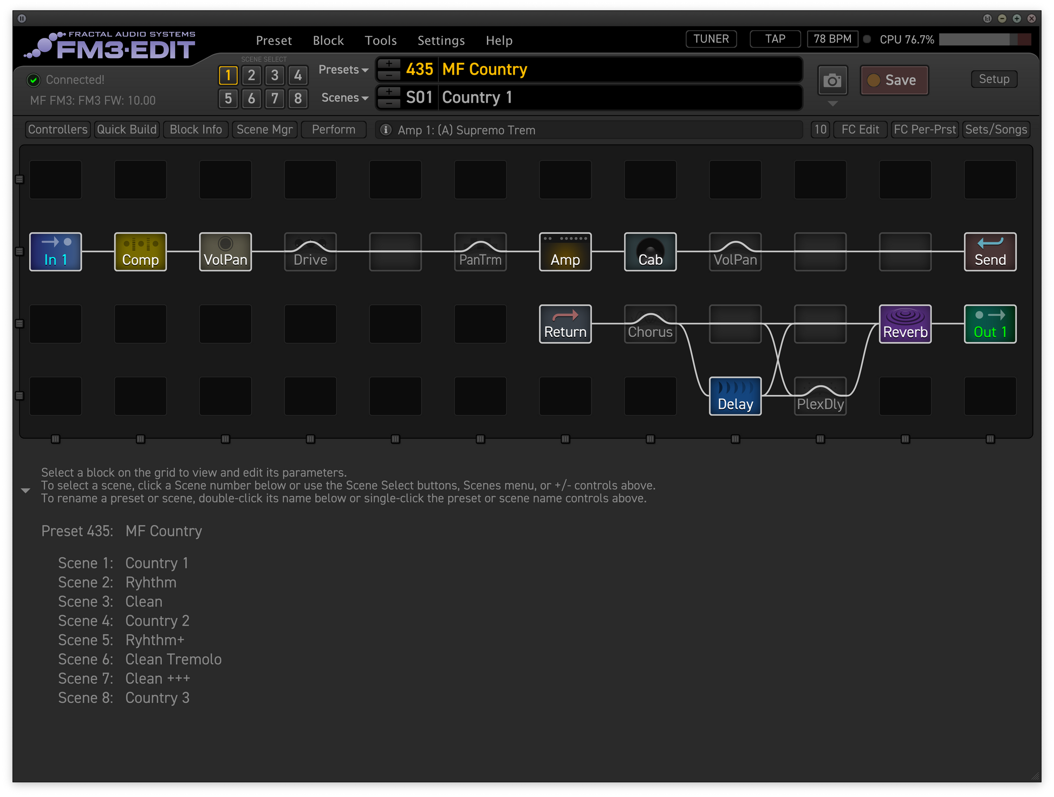Viewport: 1054px width, 797px height.
Task: Open the Block menu
Action: point(328,41)
